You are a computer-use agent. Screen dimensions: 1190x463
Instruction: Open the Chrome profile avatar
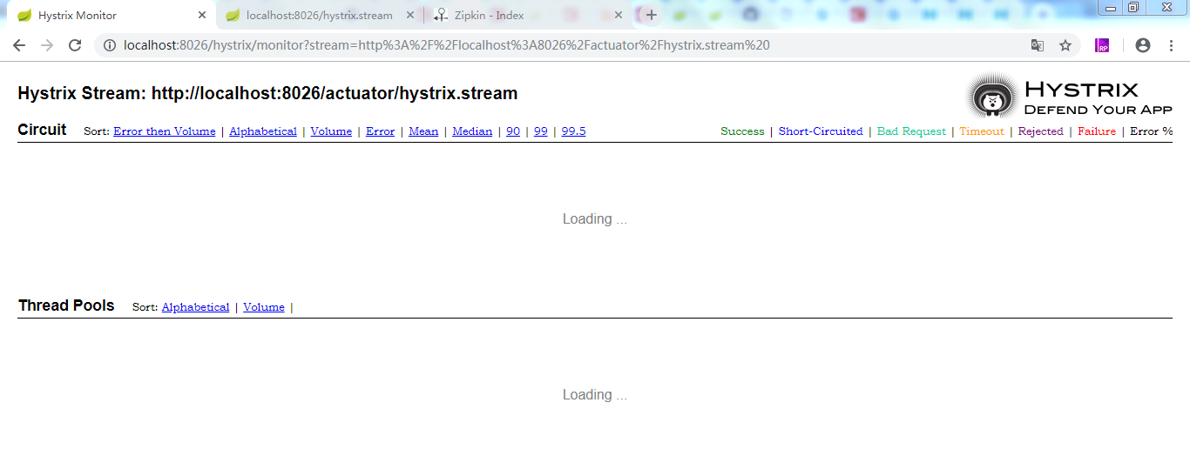click(1143, 45)
